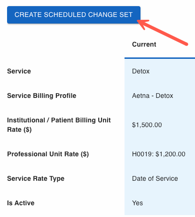Screen dimensions: 195x217
Task: Select the Date of Service value
Action: 155,178
